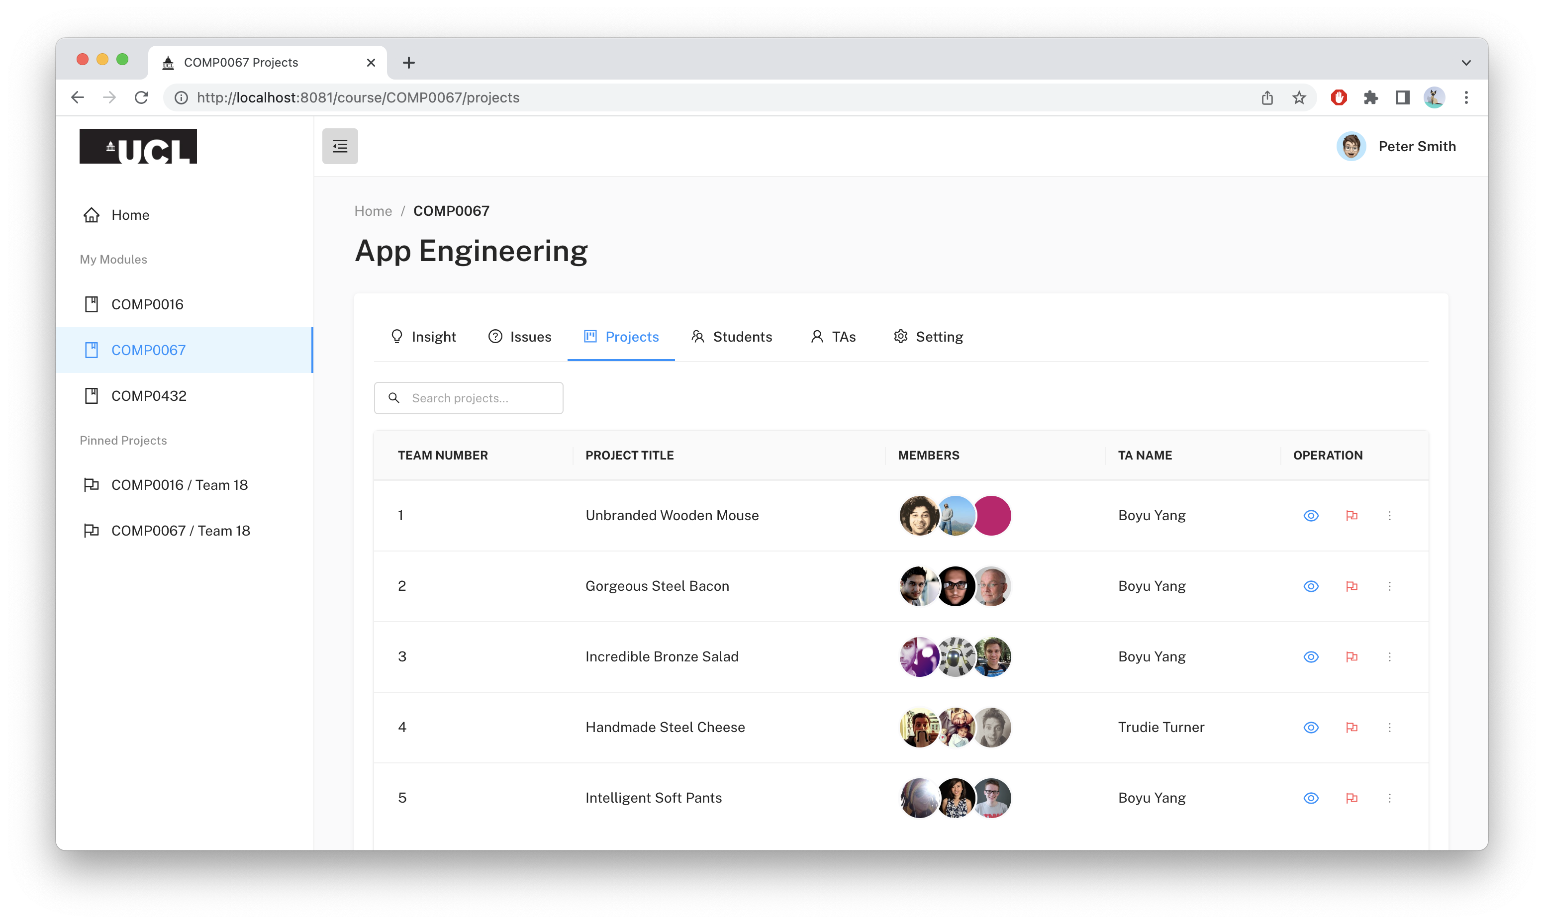This screenshot has width=1544, height=924.
Task: Bookmark this page with the star icon
Action: (x=1299, y=98)
